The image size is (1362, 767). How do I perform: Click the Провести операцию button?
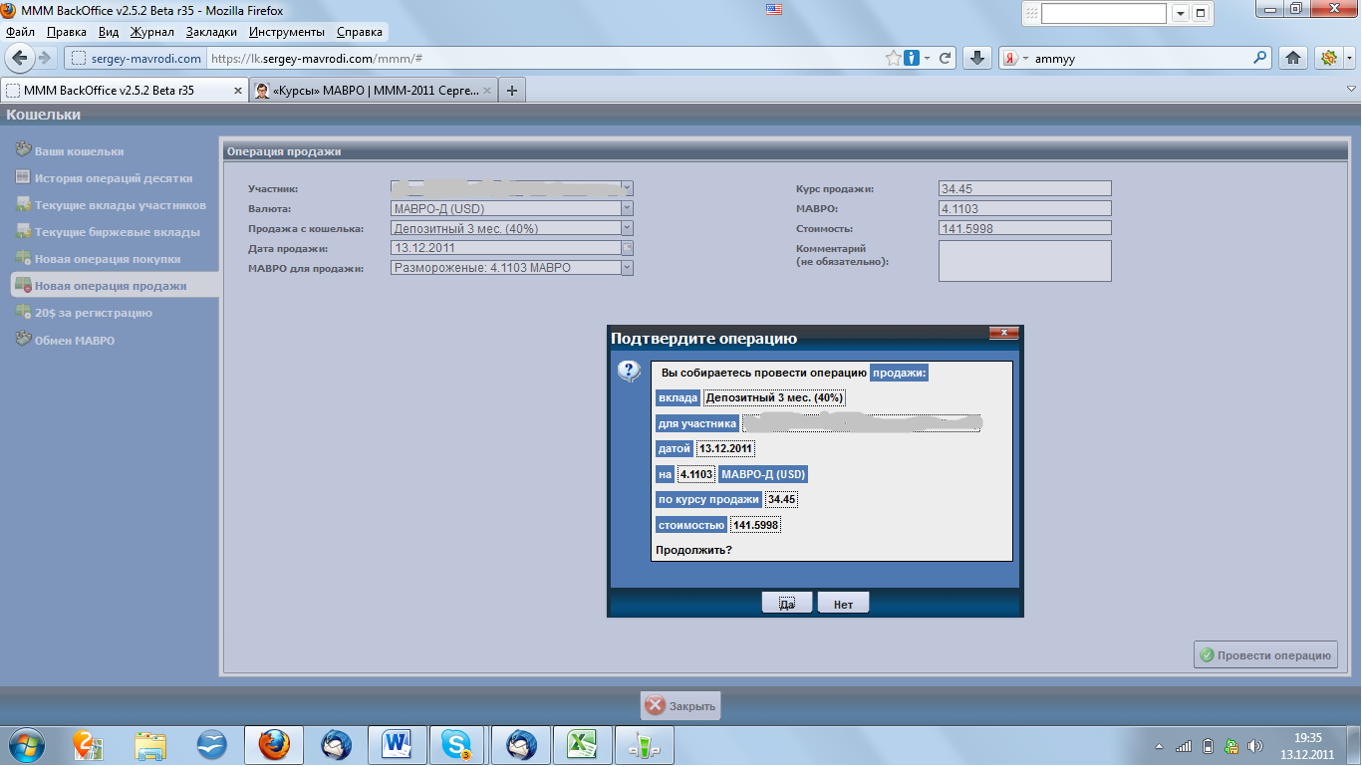point(1265,655)
